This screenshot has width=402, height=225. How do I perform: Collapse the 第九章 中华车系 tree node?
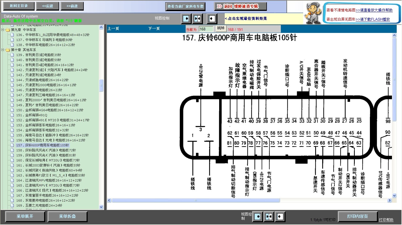coord(3,30)
